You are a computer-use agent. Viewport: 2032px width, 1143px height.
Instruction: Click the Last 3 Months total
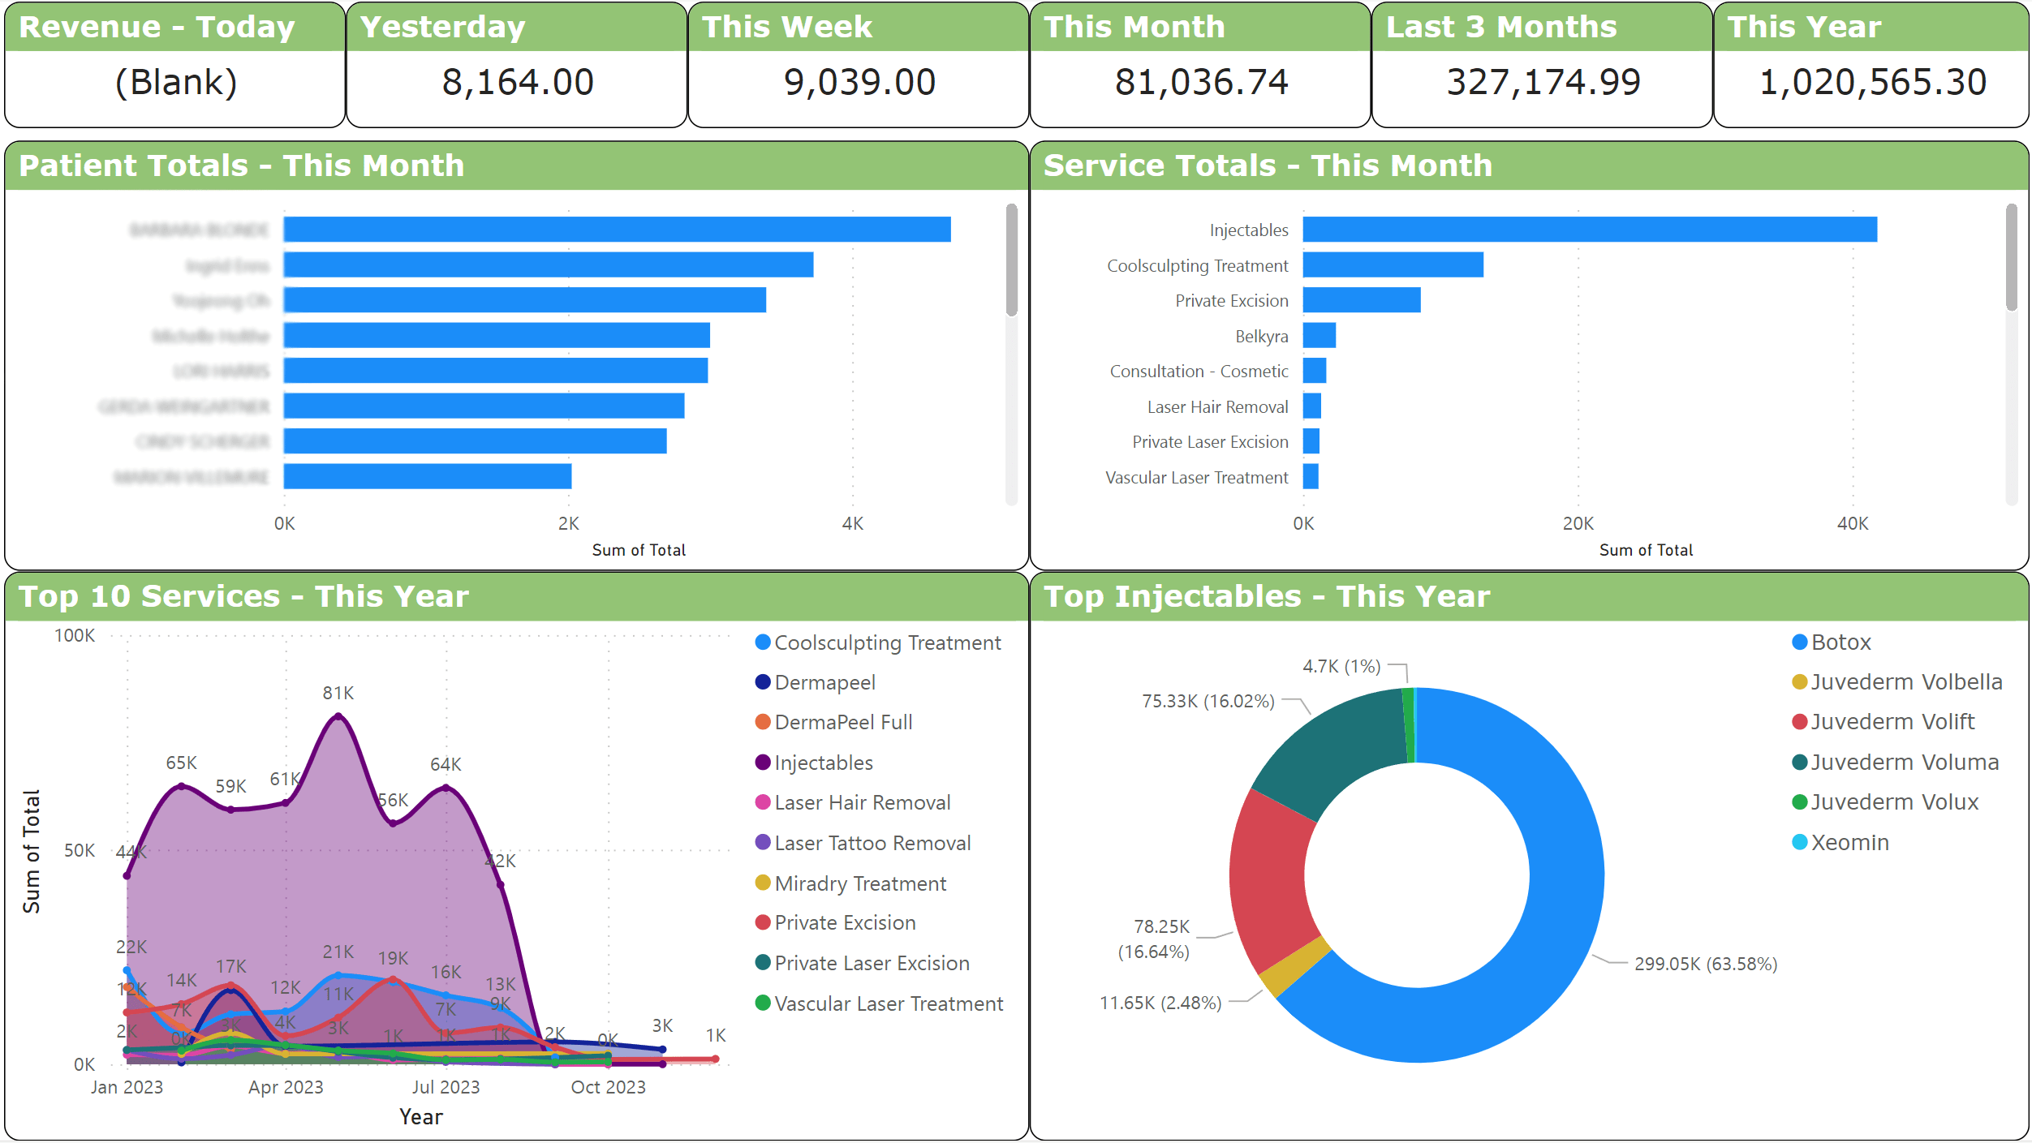coord(1543,81)
